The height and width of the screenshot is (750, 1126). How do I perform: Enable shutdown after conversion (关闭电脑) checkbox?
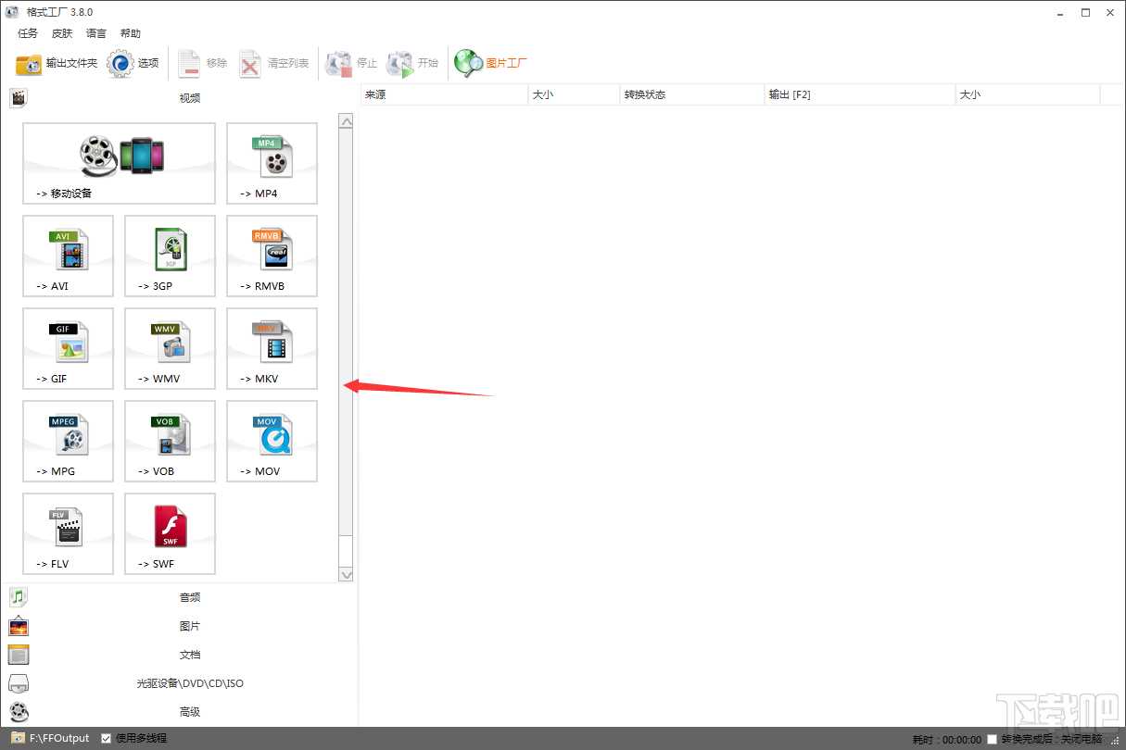pos(993,739)
